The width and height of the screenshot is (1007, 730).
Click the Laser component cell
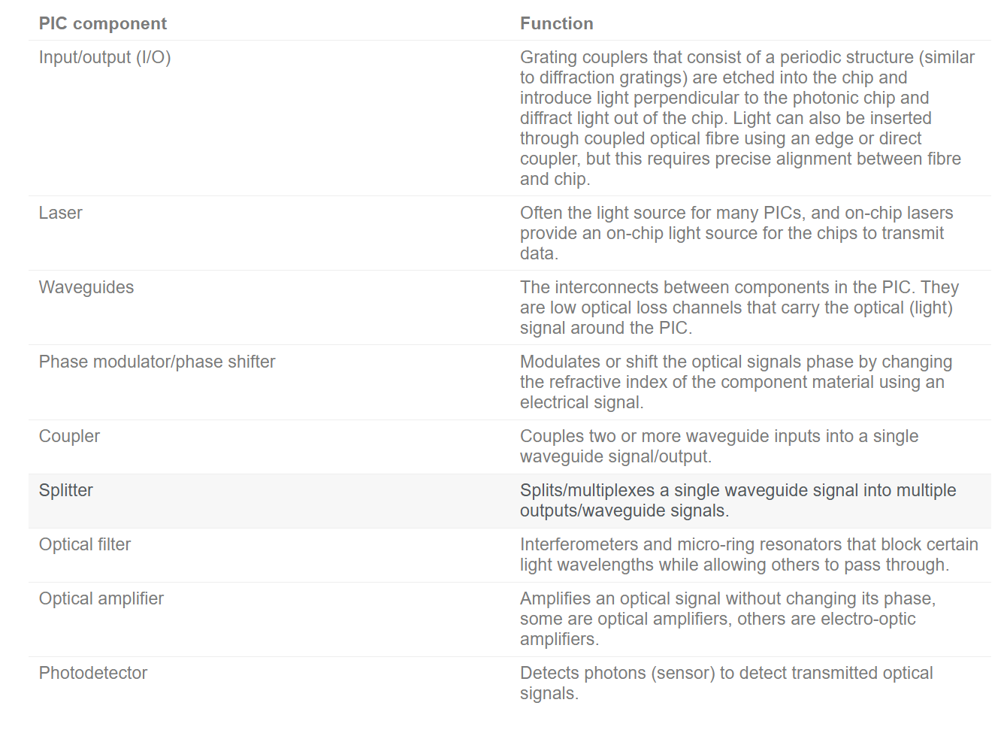(x=60, y=213)
